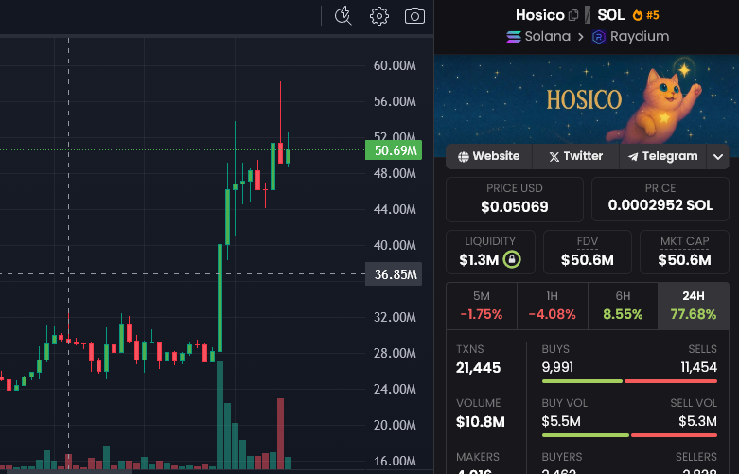Screen dimensions: 739x474
Task: Click the HOSICO banner image
Action: pyautogui.click(x=587, y=100)
